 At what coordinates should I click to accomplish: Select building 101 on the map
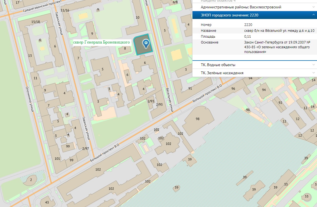(x=57, y=159)
